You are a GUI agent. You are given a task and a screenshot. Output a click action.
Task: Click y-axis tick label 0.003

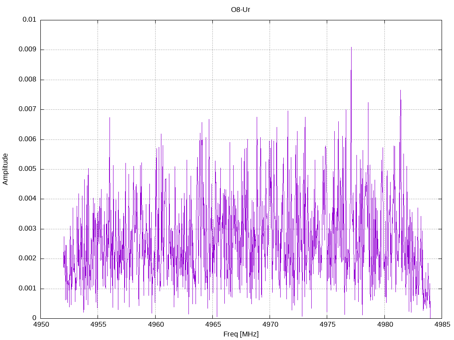click(x=27, y=229)
